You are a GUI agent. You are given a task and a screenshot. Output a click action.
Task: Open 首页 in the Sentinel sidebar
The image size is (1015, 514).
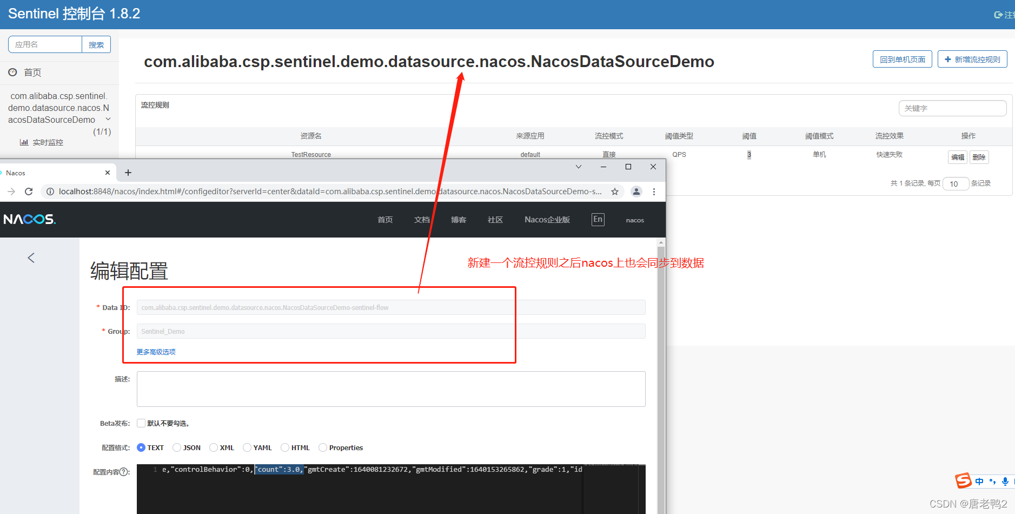tap(32, 73)
